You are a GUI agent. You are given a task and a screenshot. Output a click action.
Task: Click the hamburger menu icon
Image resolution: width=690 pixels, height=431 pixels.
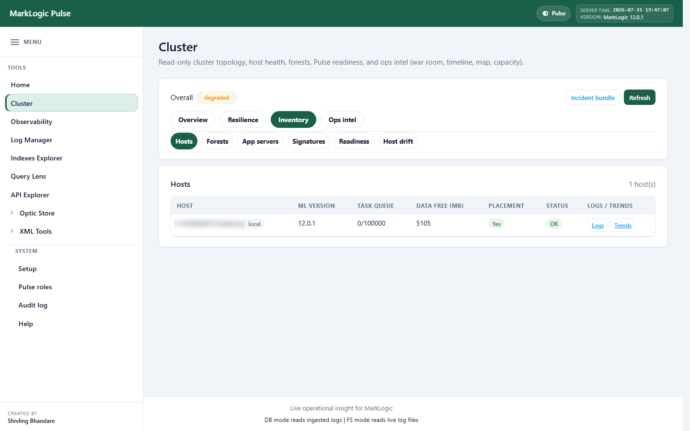coord(15,42)
